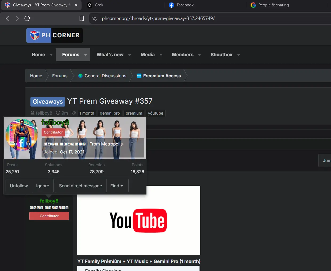Image resolution: width=331 pixels, height=271 pixels.
Task: Click the Ignore button
Action: point(43,186)
